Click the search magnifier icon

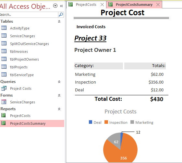point(61,15)
